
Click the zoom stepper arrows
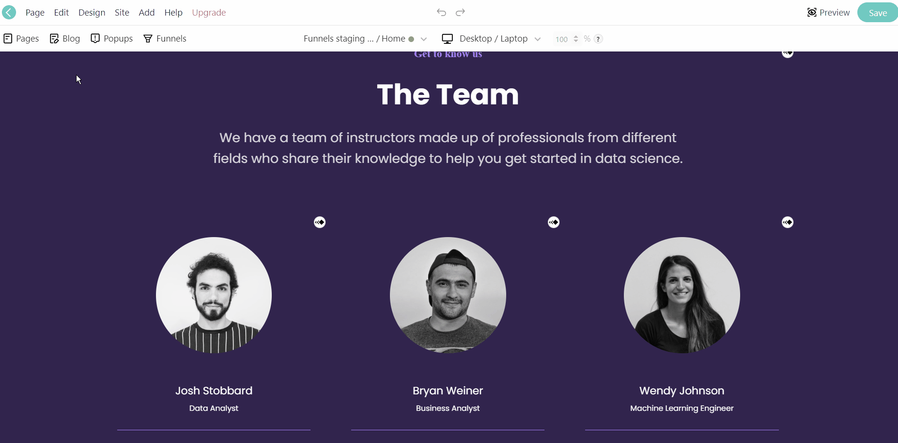[576, 39]
